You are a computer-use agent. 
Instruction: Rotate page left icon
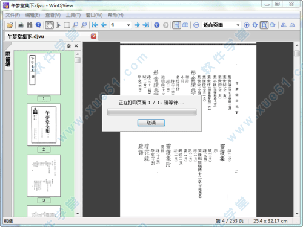pos(284,25)
